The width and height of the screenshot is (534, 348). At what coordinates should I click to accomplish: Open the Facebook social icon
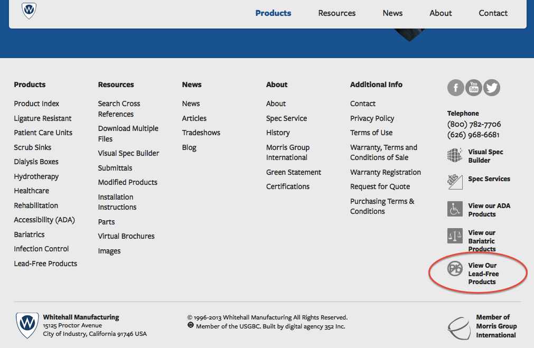pos(455,88)
